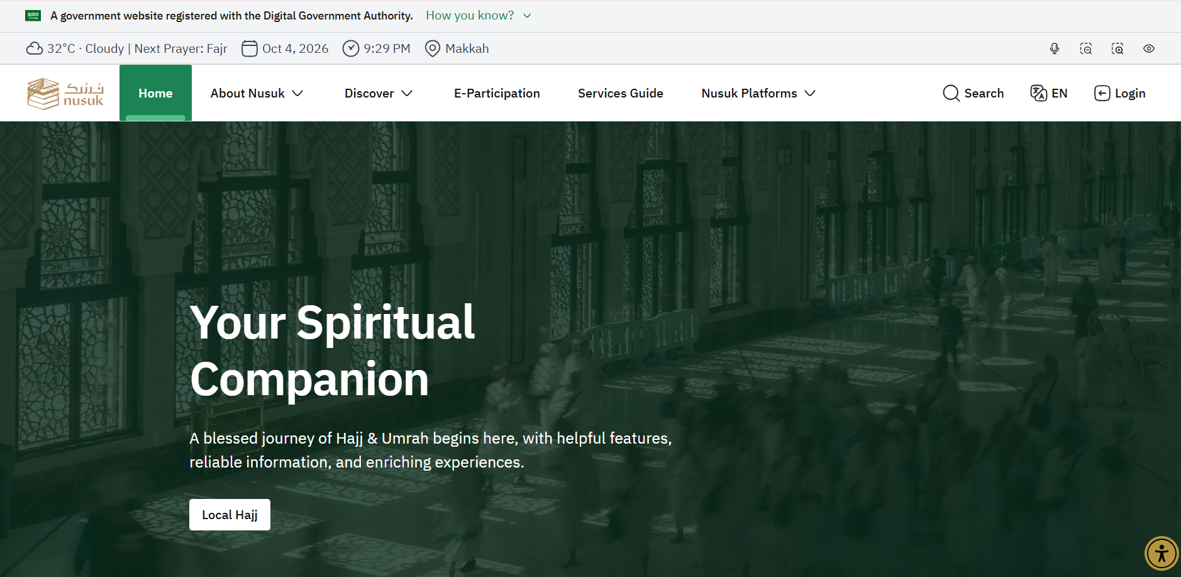The width and height of the screenshot is (1181, 577).
Task: Click the 'Makkah' location text
Action: 467,48
